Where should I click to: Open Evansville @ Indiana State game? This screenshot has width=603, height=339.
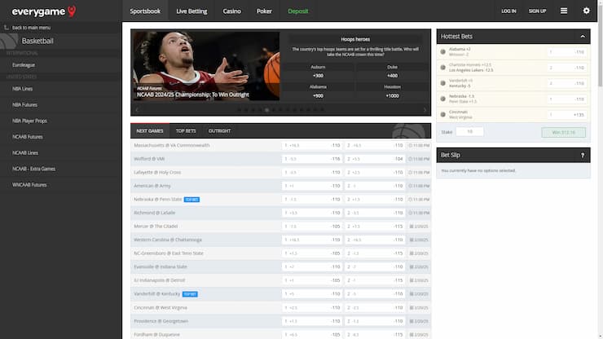tap(160, 266)
